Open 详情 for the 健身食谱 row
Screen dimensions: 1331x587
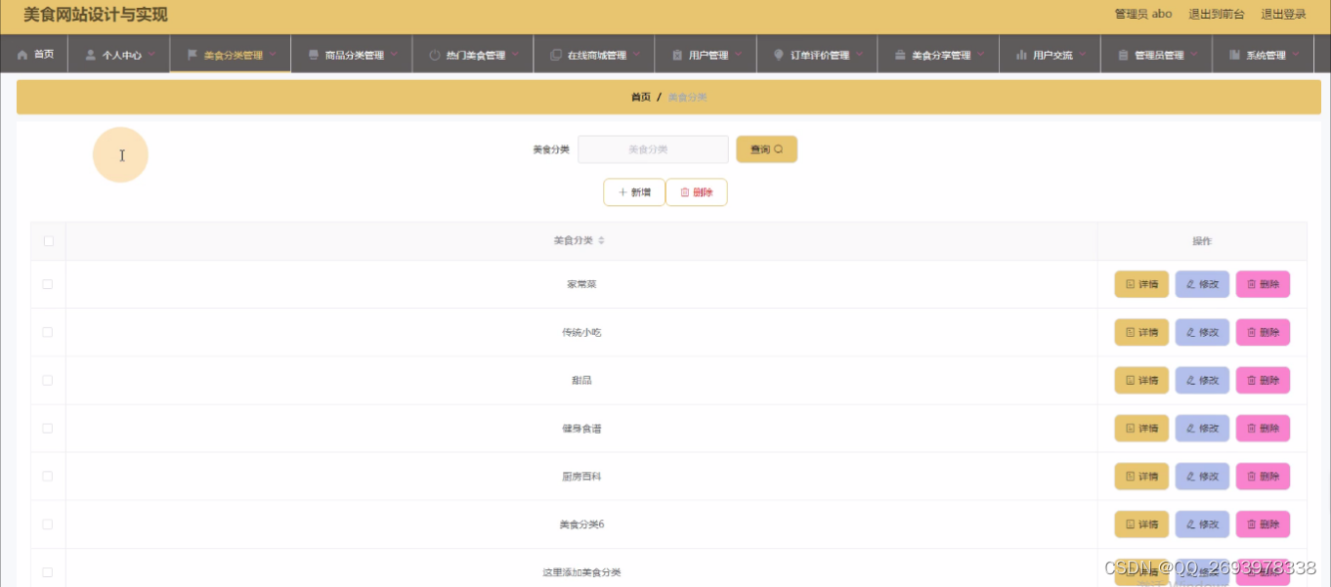1141,428
